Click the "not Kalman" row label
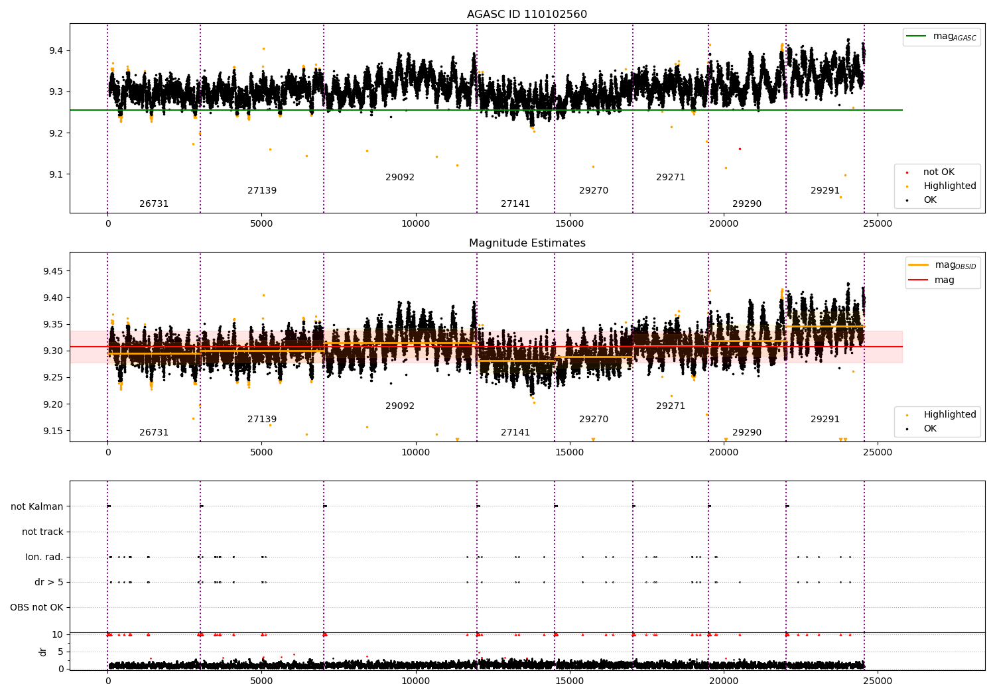Image resolution: width=995 pixels, height=696 pixels. click(37, 507)
